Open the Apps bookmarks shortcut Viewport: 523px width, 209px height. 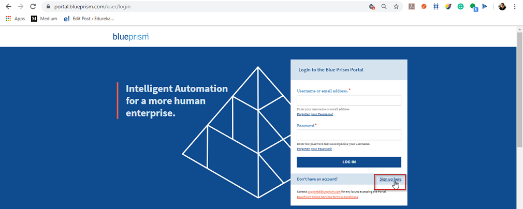tap(16, 19)
